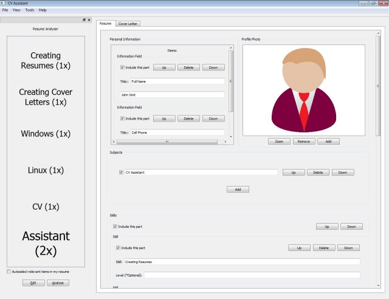
Task: Select the Assistant (2x) keyword
Action: point(46,243)
